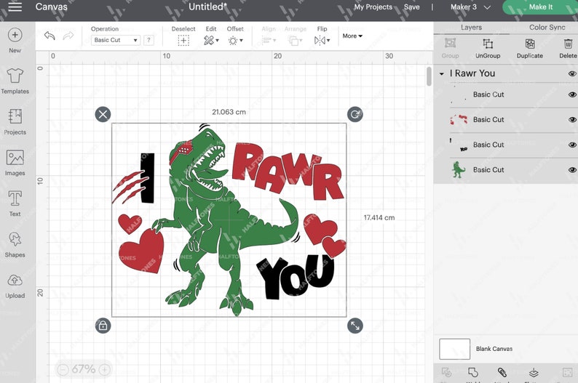Select the green dinosaur layer thumbnail
The width and height of the screenshot is (578, 383).
click(x=458, y=169)
